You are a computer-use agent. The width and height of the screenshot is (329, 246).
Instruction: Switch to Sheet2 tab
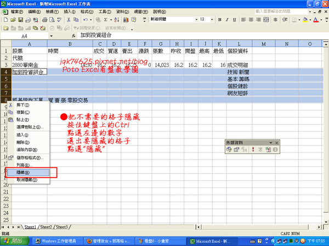(46, 227)
